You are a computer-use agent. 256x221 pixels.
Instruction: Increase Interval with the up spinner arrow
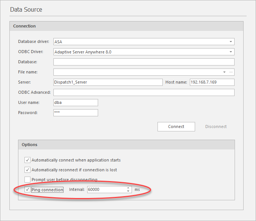click(x=128, y=188)
